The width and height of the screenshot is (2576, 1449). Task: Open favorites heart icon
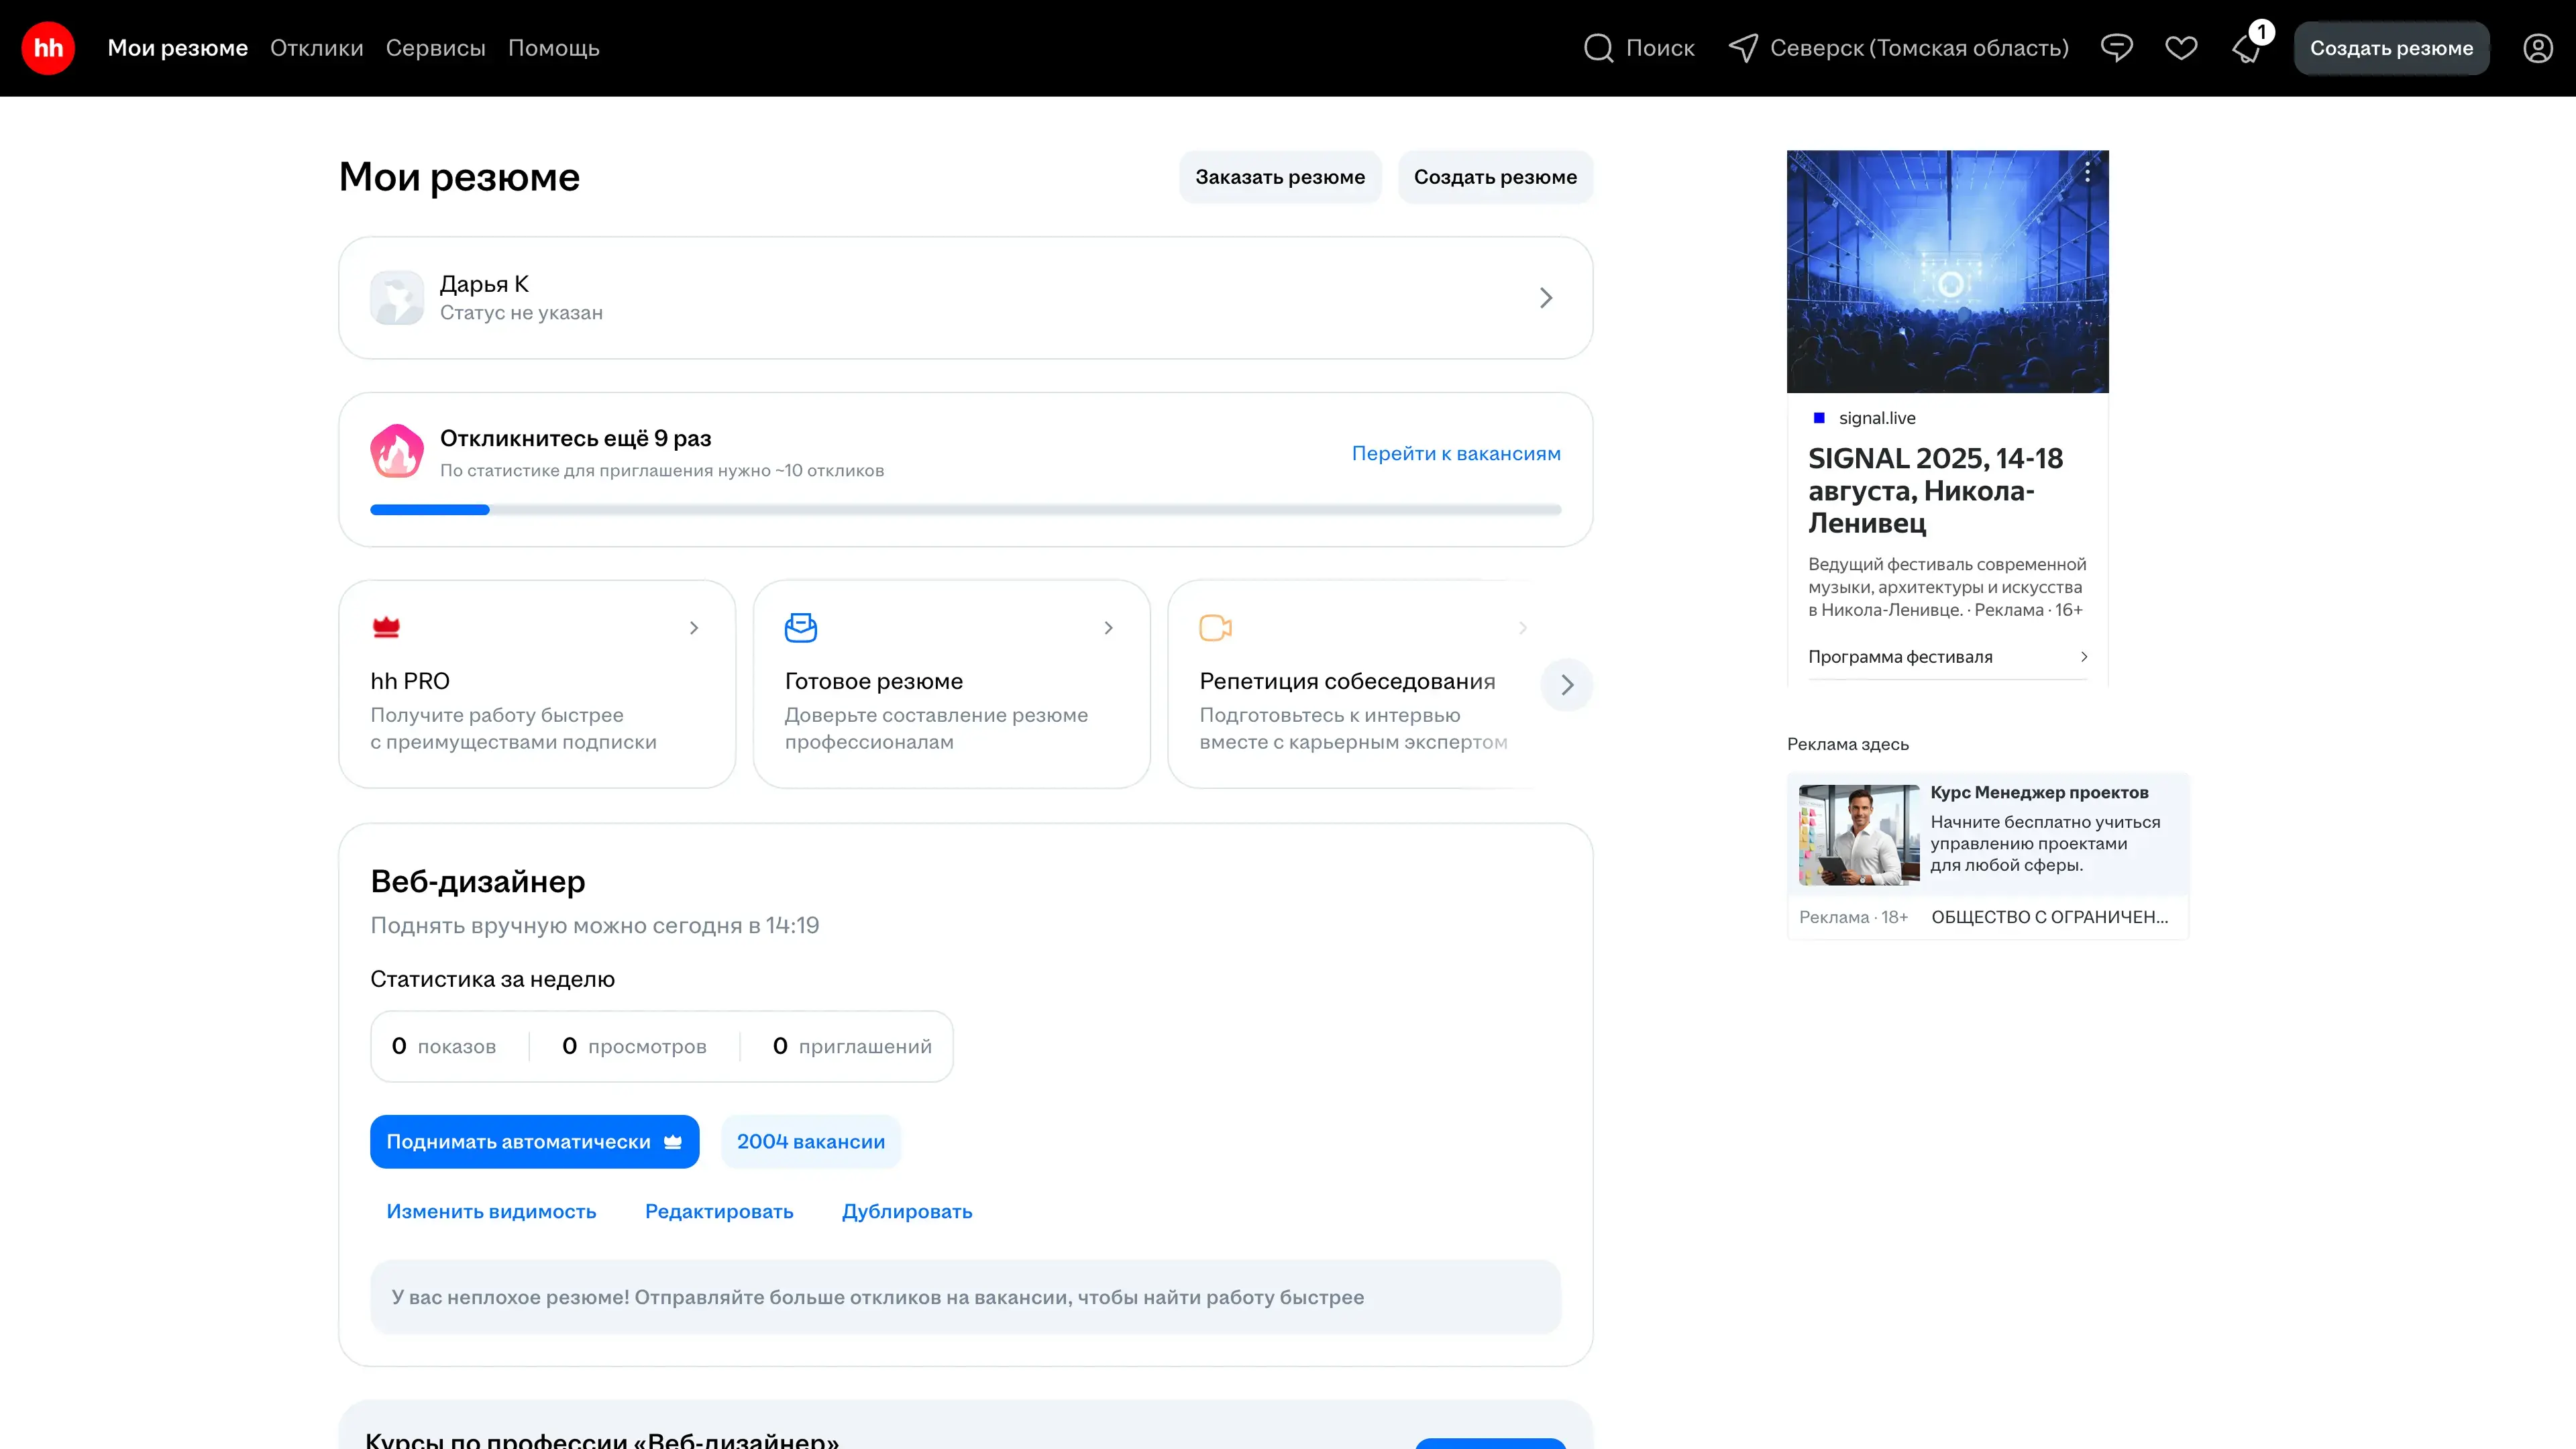coord(2181,48)
